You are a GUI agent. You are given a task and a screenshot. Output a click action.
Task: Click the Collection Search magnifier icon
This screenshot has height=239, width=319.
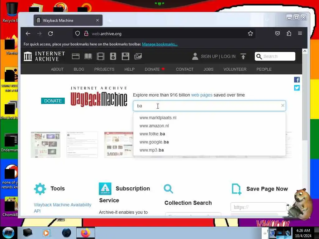[169, 189]
